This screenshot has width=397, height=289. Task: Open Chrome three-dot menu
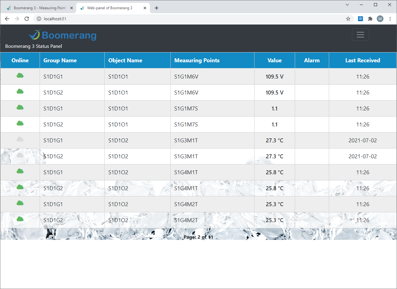click(390, 19)
